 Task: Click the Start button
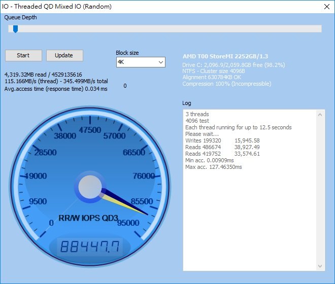(x=23, y=55)
